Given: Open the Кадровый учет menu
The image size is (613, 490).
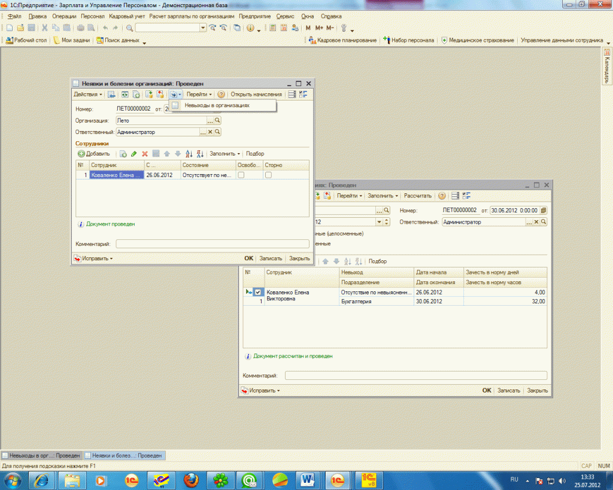Looking at the screenshot, I should point(126,16).
